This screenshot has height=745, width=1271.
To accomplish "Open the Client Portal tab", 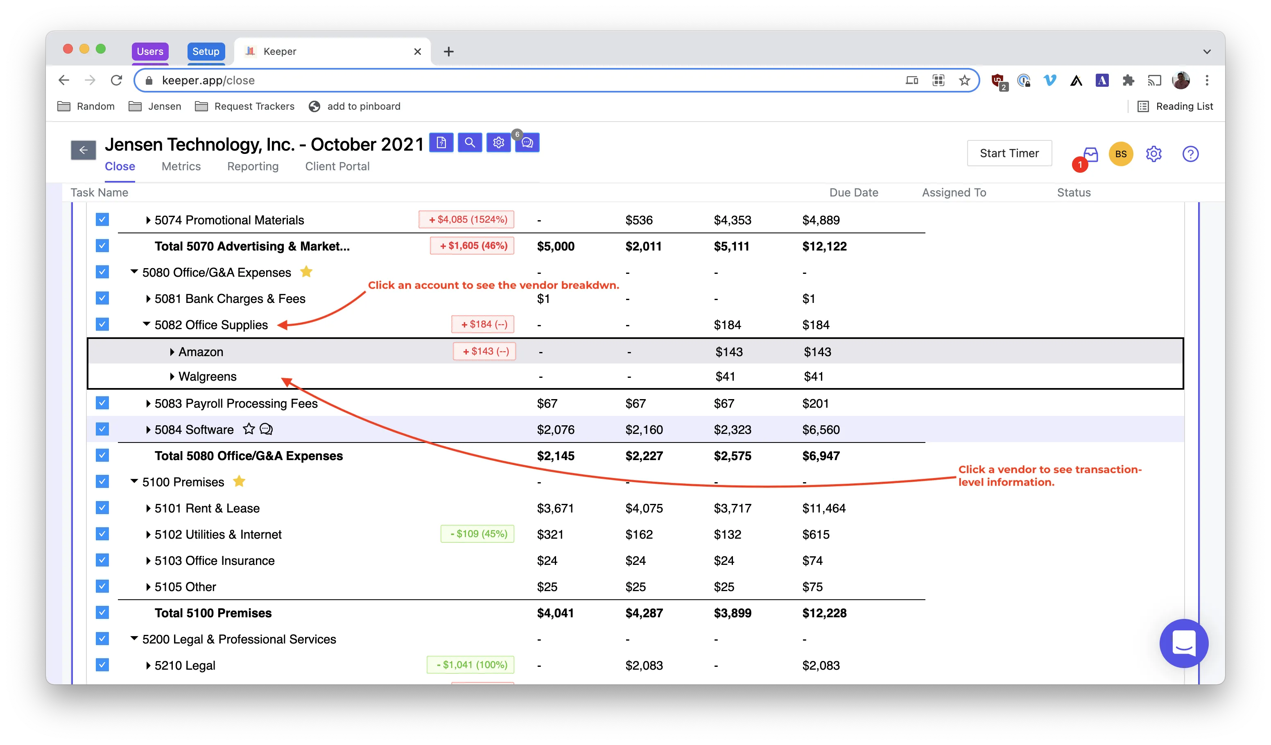I will [x=337, y=166].
